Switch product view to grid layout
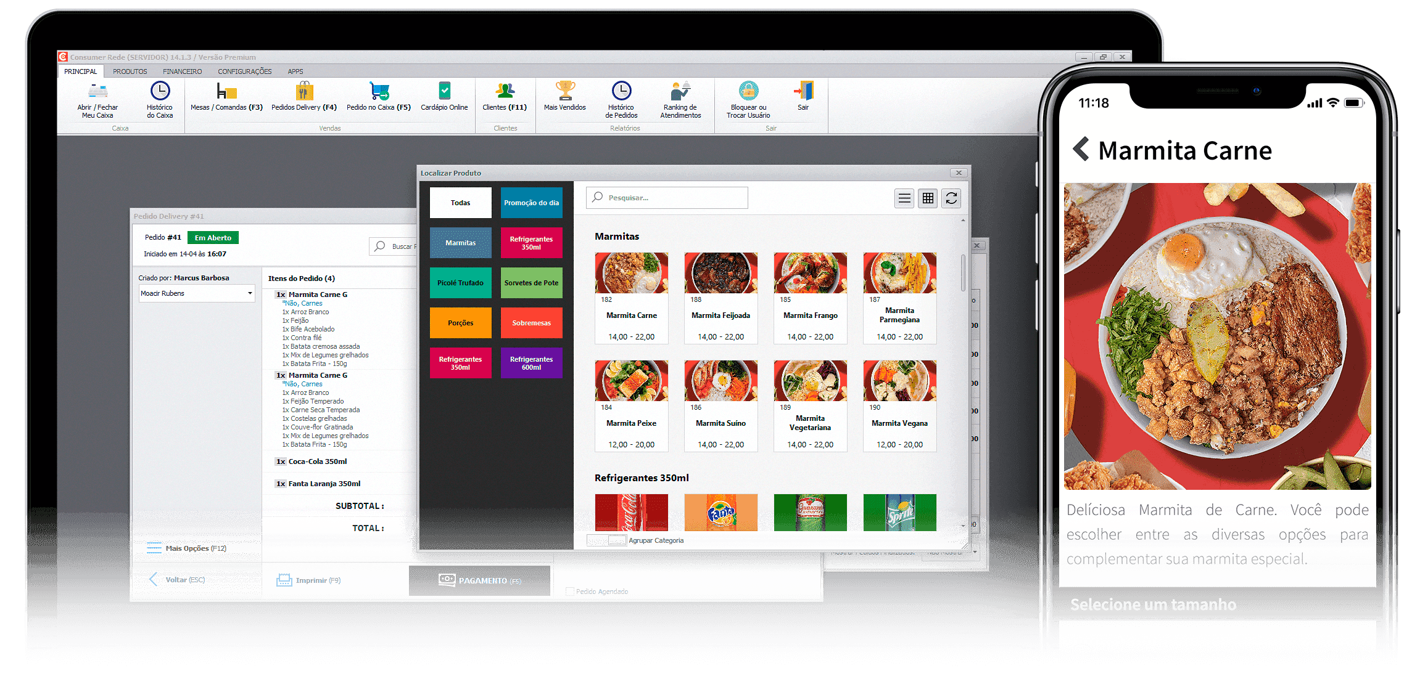Image resolution: width=1412 pixels, height=679 pixels. [x=928, y=198]
